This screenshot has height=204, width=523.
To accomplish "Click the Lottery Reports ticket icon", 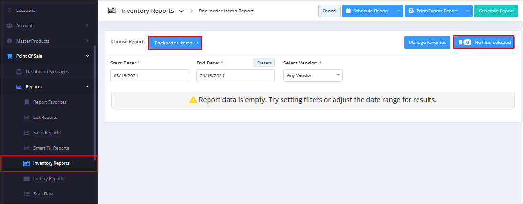I will (26, 179).
